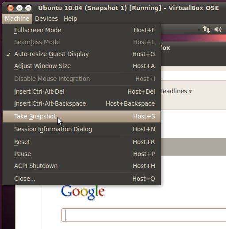Close the VirtualBox window with red button

[11, 8]
